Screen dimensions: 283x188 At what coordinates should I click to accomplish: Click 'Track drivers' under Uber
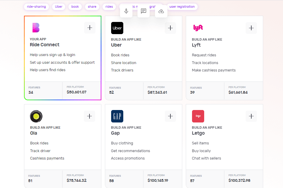[122, 70]
